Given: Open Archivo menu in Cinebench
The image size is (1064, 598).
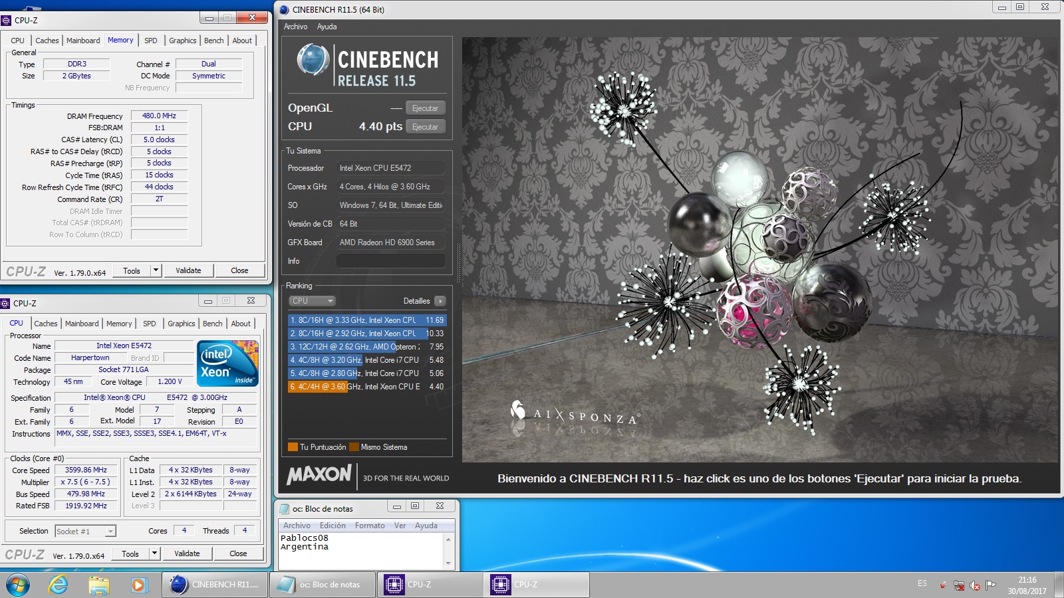Looking at the screenshot, I should [295, 27].
